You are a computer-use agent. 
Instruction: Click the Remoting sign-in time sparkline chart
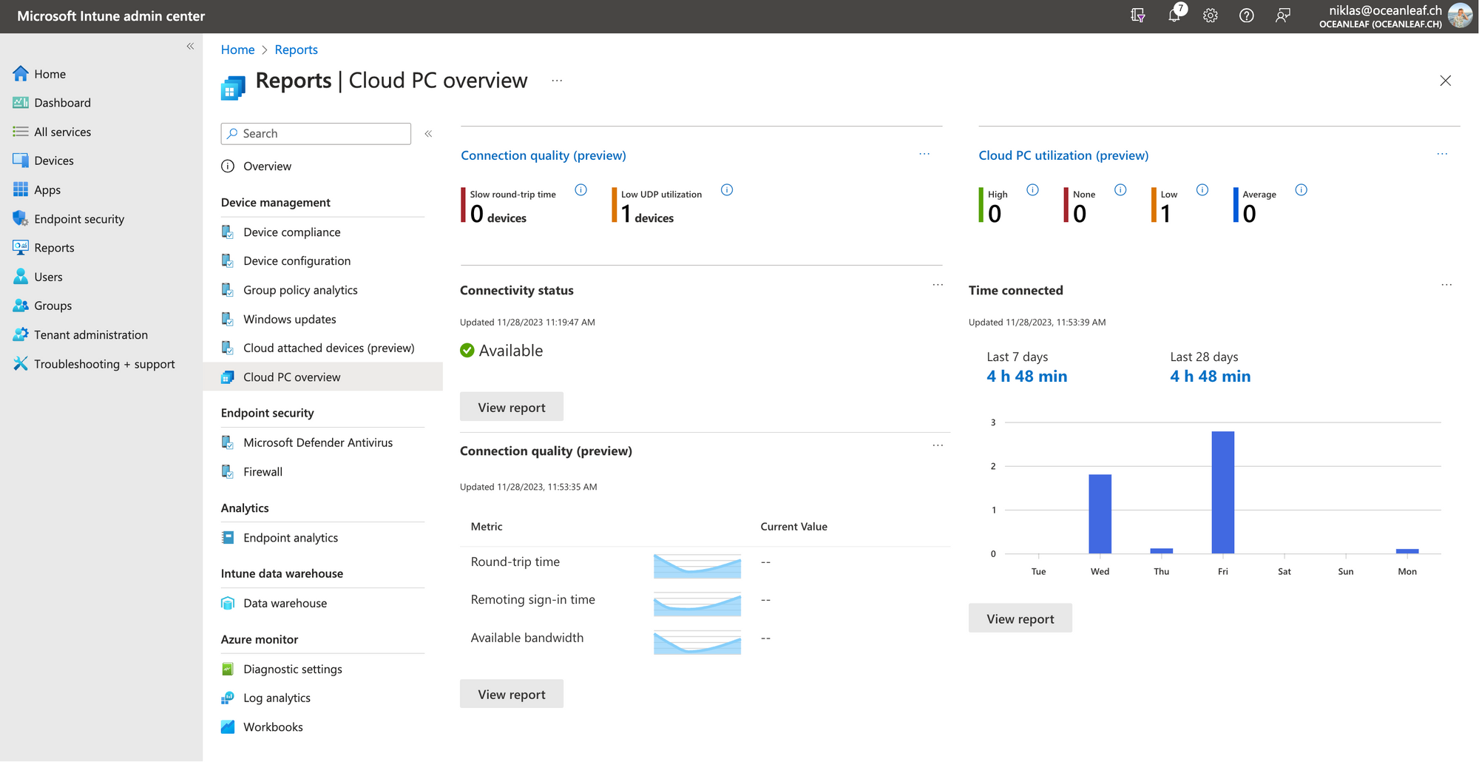coord(697,604)
